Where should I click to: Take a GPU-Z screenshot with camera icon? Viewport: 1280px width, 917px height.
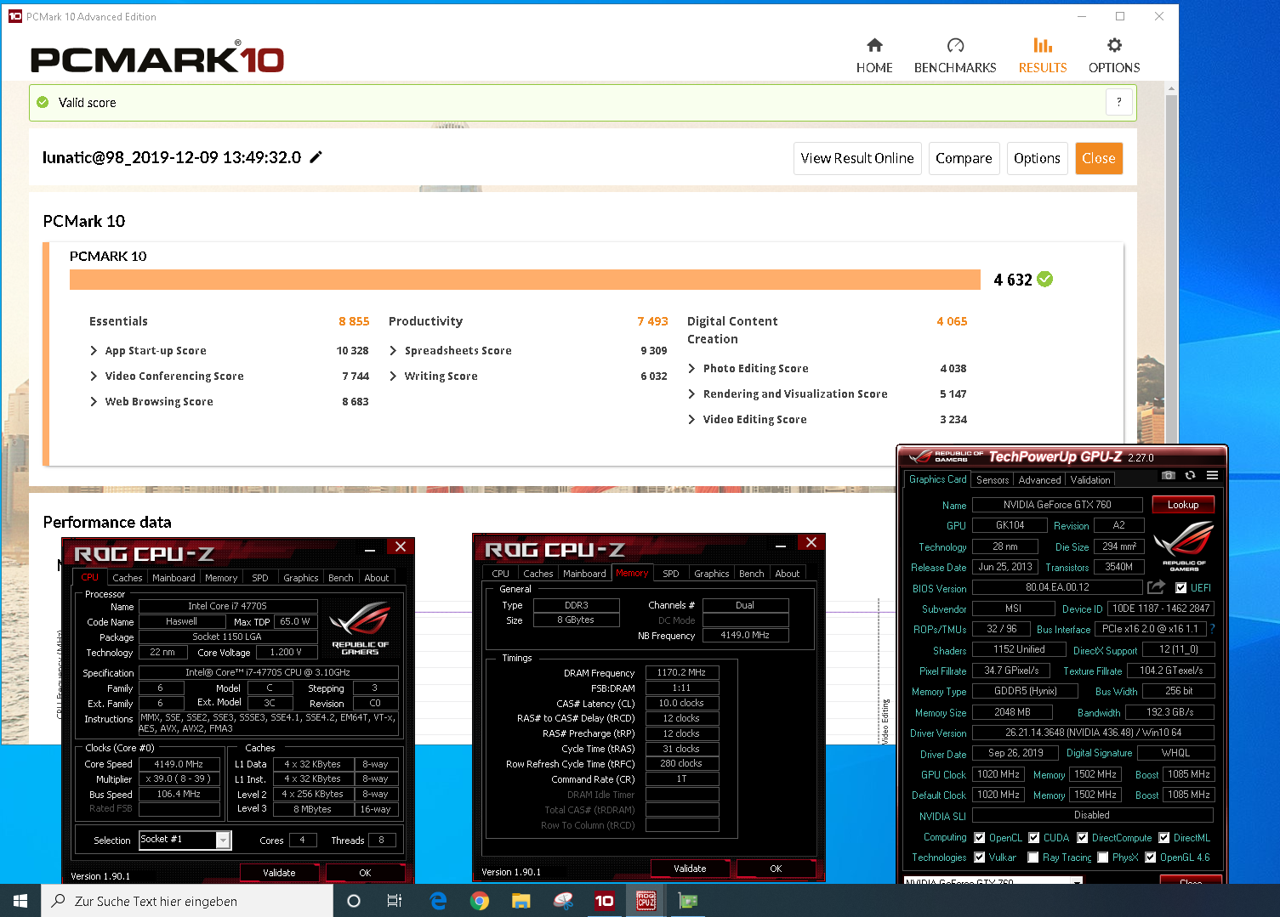[1169, 475]
